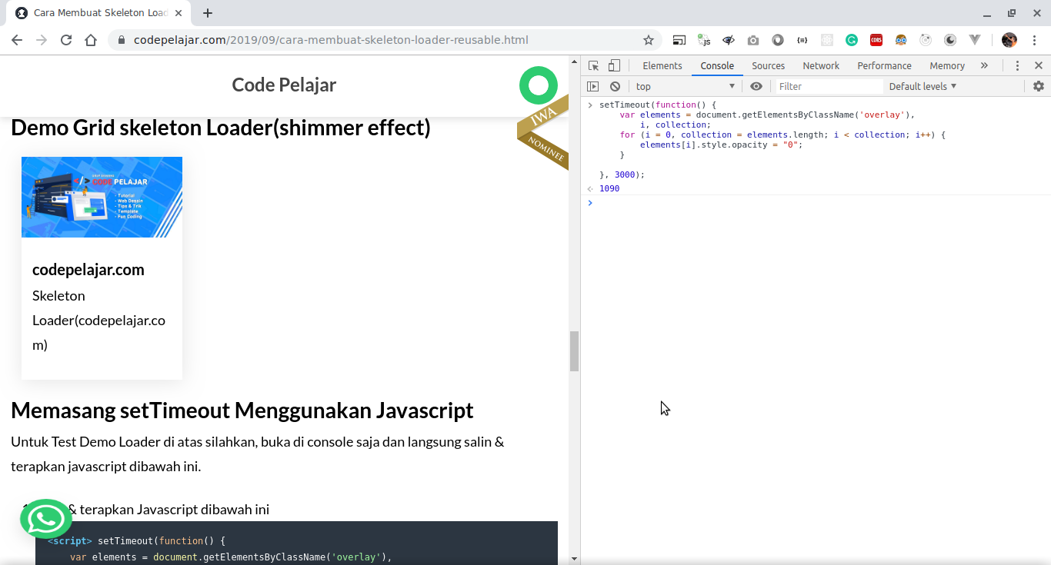Switch to the Memory tab

pyautogui.click(x=947, y=66)
